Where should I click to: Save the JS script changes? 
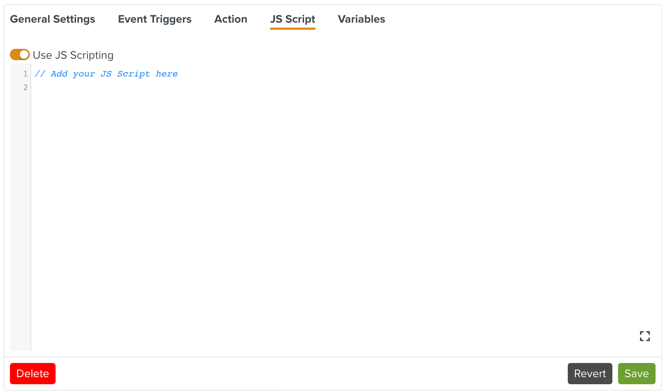pyautogui.click(x=636, y=373)
